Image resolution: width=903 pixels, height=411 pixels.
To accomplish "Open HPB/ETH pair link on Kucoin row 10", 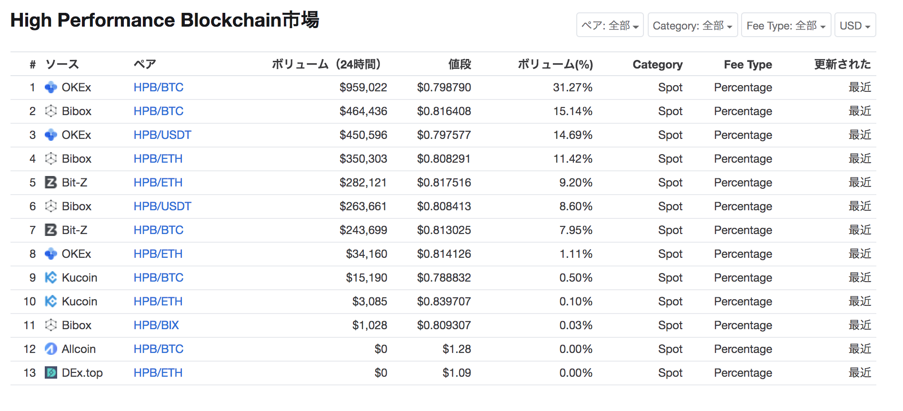I will tap(158, 302).
